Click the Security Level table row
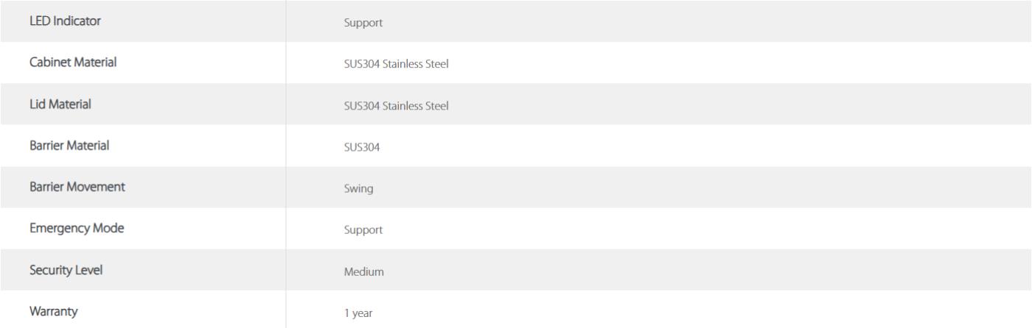The height and width of the screenshot is (328, 1032). (516, 270)
